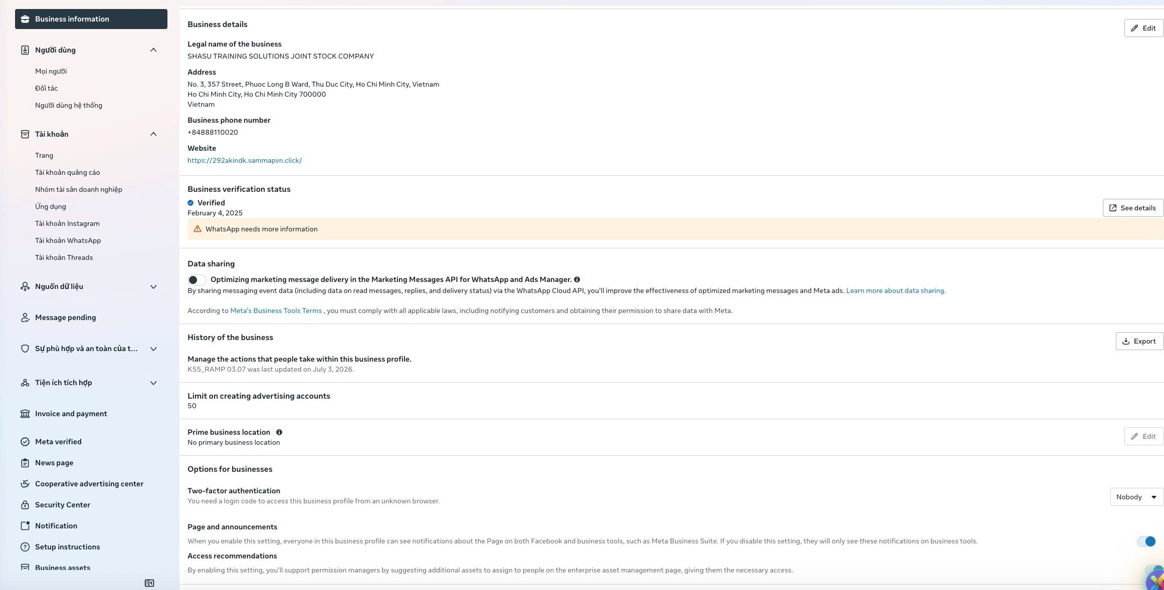Click the Meta verified badge icon
1164x590 pixels.
[25, 442]
